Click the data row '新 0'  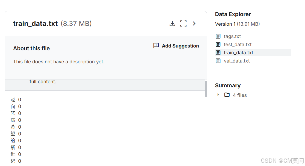16,147
